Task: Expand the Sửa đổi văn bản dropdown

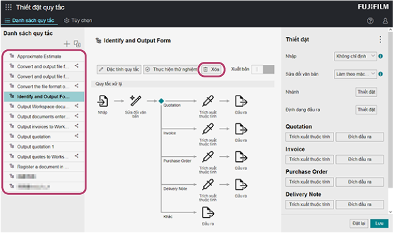Action: [x=355, y=74]
